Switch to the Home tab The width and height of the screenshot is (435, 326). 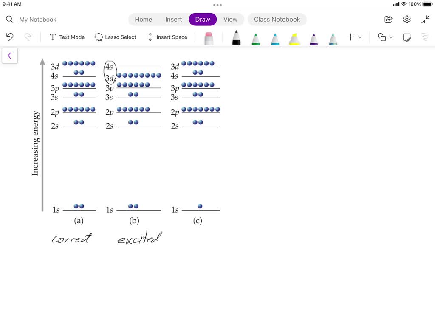tap(143, 19)
